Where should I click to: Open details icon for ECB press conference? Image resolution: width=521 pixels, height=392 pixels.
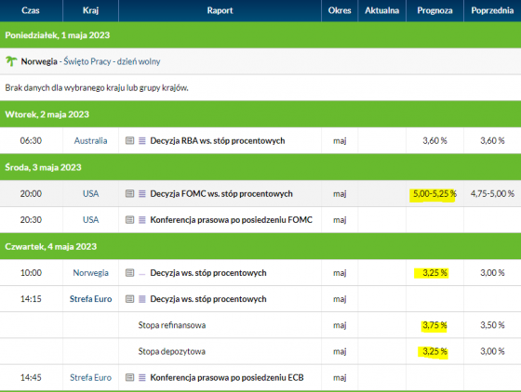[129, 377]
